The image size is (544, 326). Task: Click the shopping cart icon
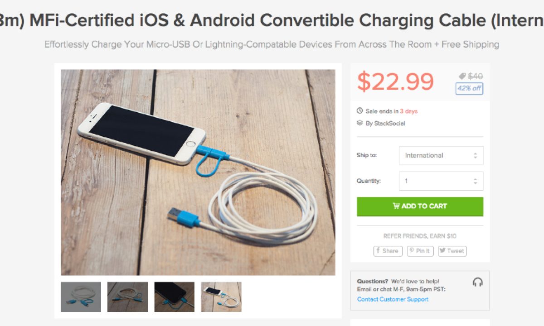click(396, 206)
